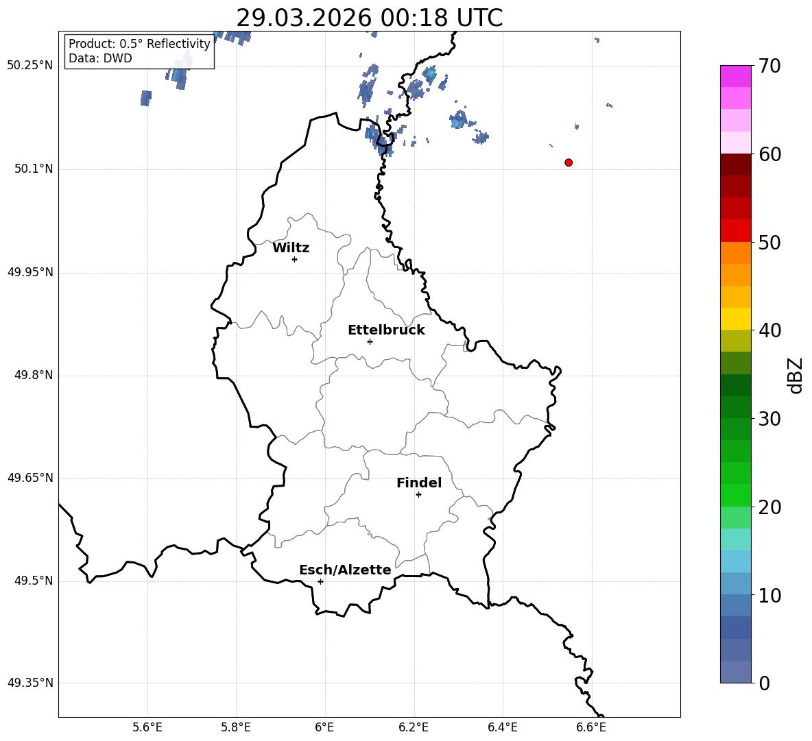This screenshot has width=812, height=741.
Task: Click the 5.8°E longitude label
Action: pyautogui.click(x=236, y=727)
